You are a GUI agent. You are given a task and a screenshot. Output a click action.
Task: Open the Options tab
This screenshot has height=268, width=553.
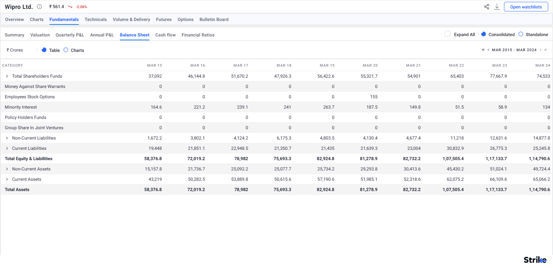185,20
